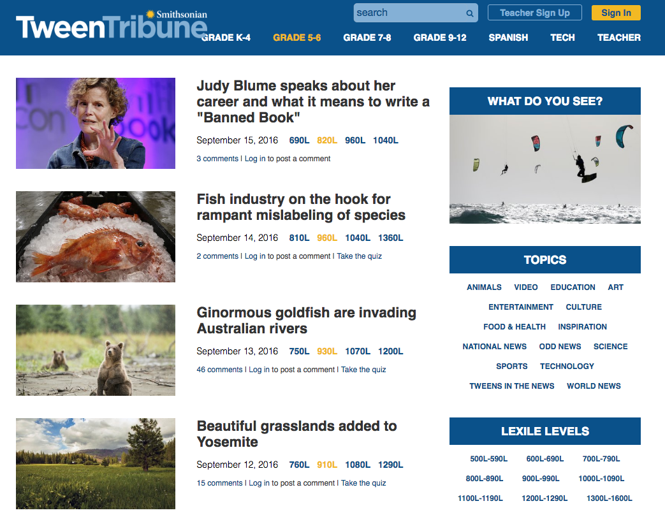This screenshot has height=529, width=665.
Task: Select 1290L level for Yosemite article
Action: click(391, 465)
